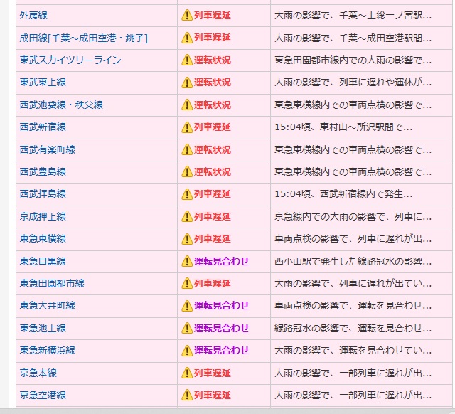Open 成田線[千葉～成田空港・銚子] link
The height and width of the screenshot is (414, 455).
tap(84, 38)
